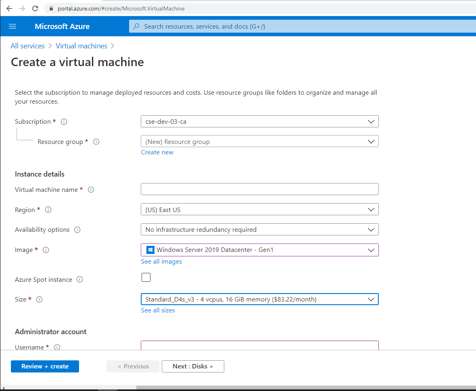
Task: Click the Virtual machine name input field
Action: pos(259,189)
